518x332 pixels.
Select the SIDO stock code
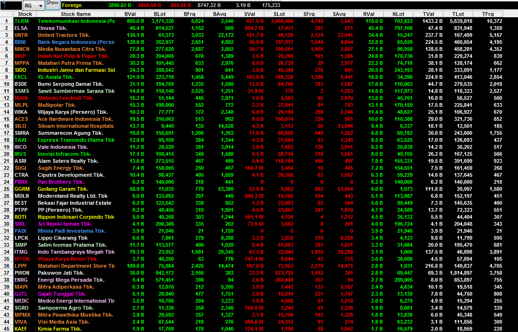click(x=20, y=70)
